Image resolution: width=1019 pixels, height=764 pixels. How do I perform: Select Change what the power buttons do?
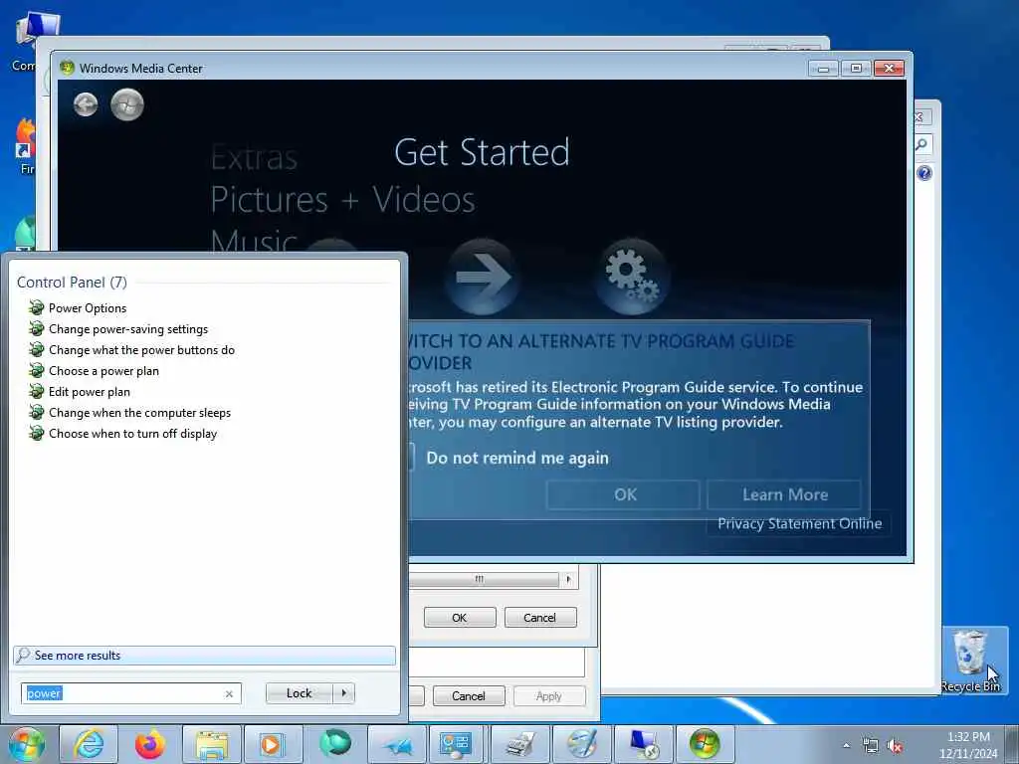[141, 349]
